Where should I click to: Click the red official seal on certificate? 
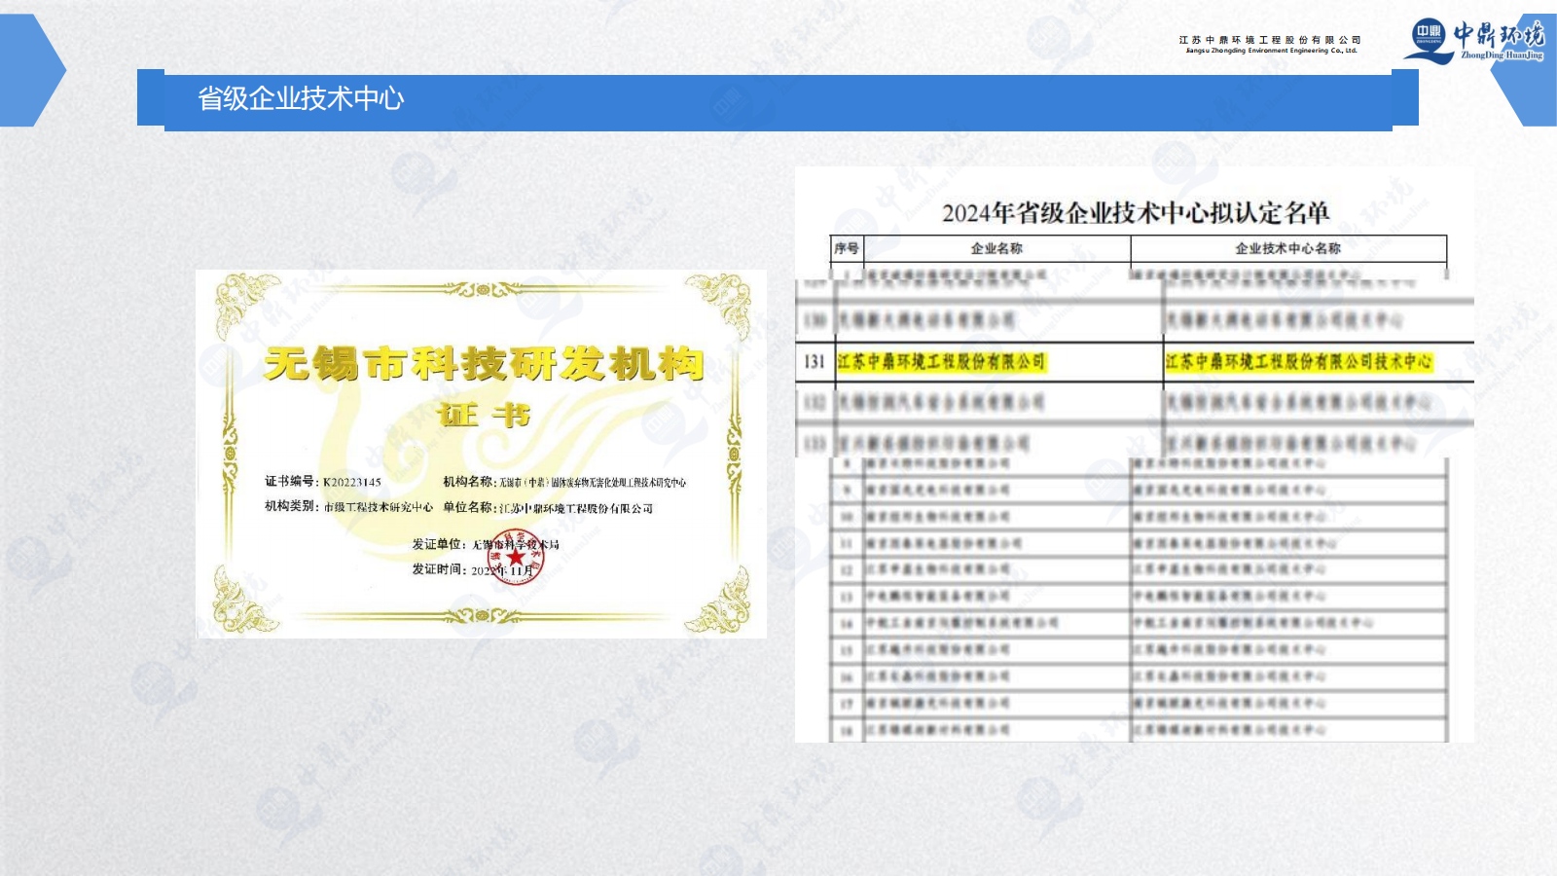click(x=516, y=557)
